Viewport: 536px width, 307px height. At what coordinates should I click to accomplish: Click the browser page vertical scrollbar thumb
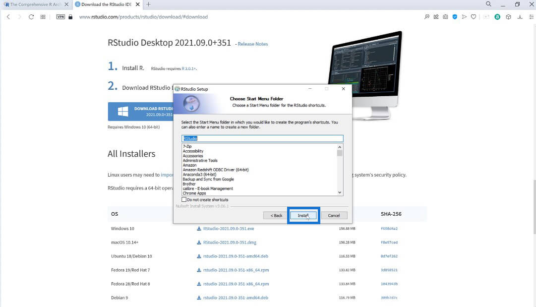point(535,207)
